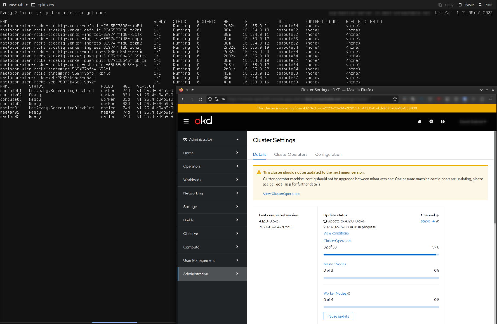Open the View conditions link
Image resolution: width=497 pixels, height=324 pixels.
click(336, 233)
